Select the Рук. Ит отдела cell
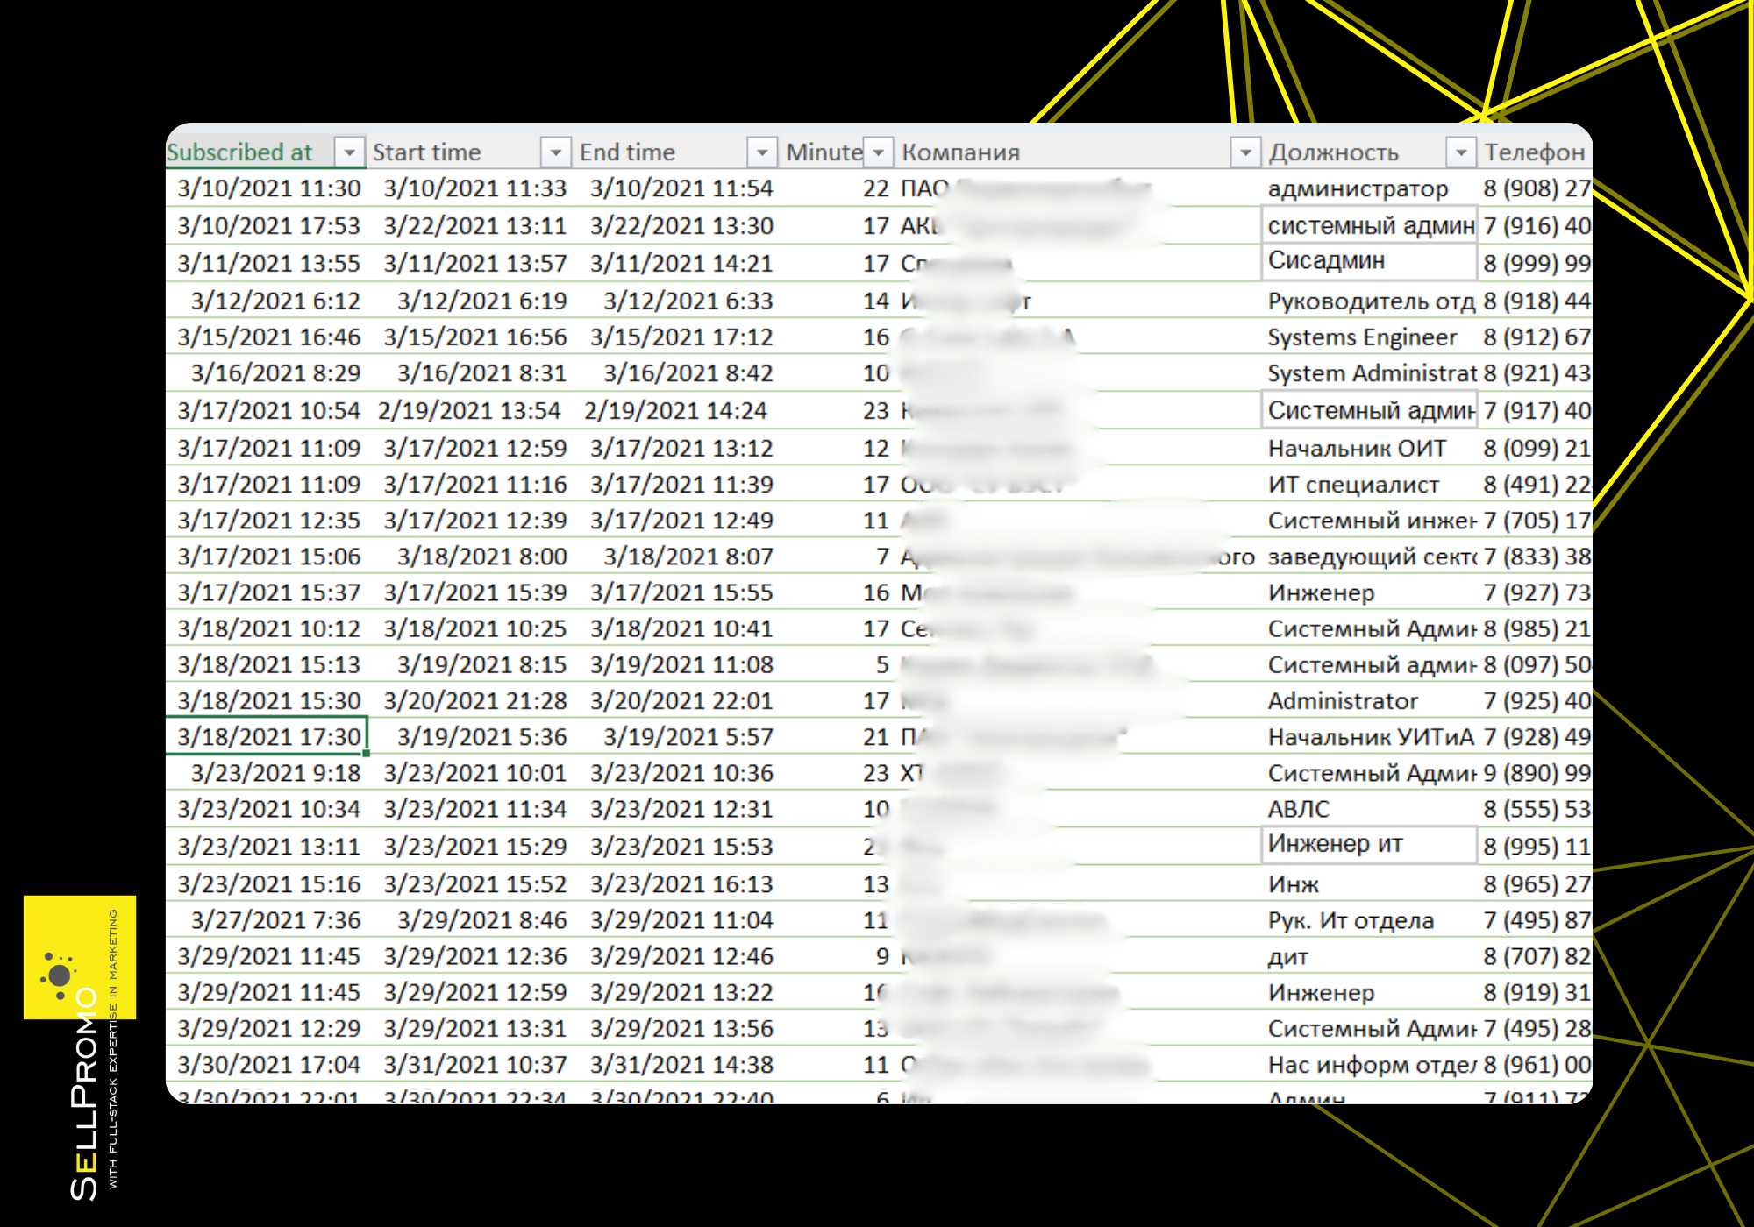Screen dimensions: 1754x1227 [1351, 921]
